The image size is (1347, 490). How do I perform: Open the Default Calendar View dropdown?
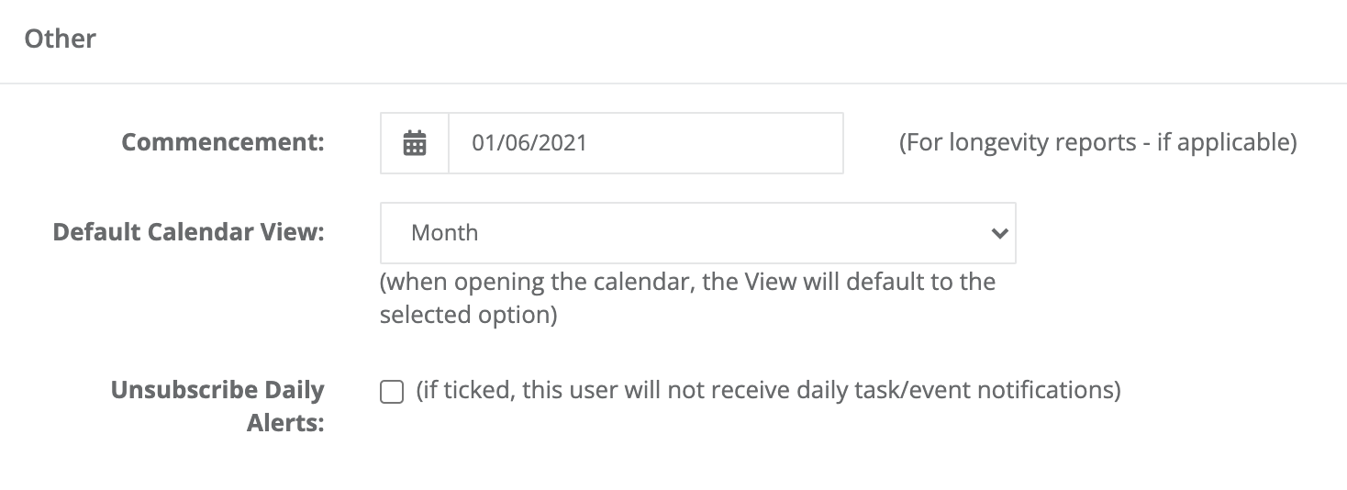(x=697, y=233)
